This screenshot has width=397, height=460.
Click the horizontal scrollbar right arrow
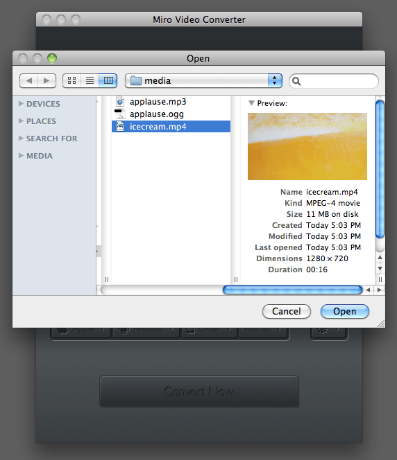380,290
